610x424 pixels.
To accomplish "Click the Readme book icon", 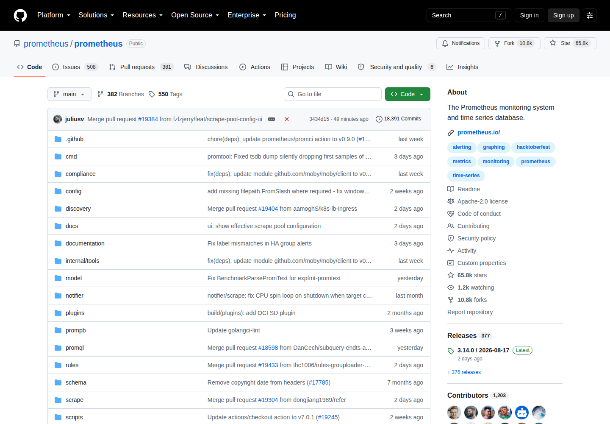I will (x=451, y=189).
